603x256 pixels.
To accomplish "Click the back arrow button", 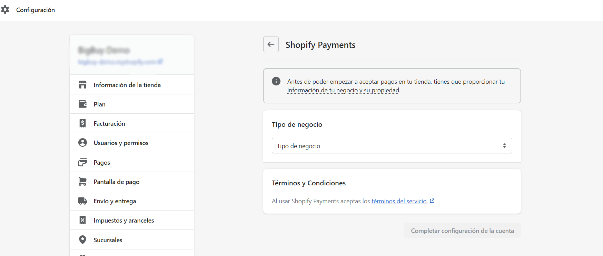I will [271, 44].
